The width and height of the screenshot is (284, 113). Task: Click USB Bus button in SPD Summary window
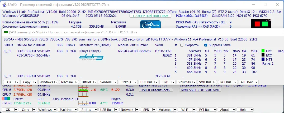146,82
